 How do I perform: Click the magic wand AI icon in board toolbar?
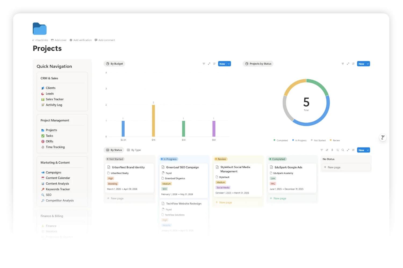pyautogui.click(x=337, y=150)
